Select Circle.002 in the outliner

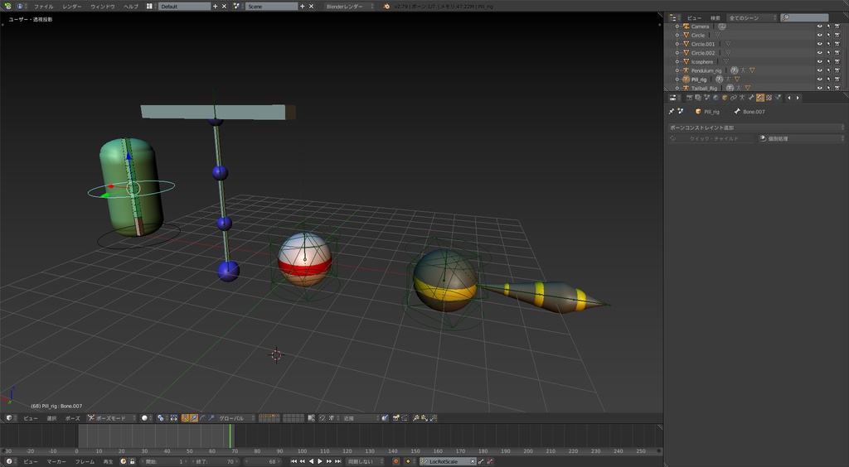pos(703,53)
